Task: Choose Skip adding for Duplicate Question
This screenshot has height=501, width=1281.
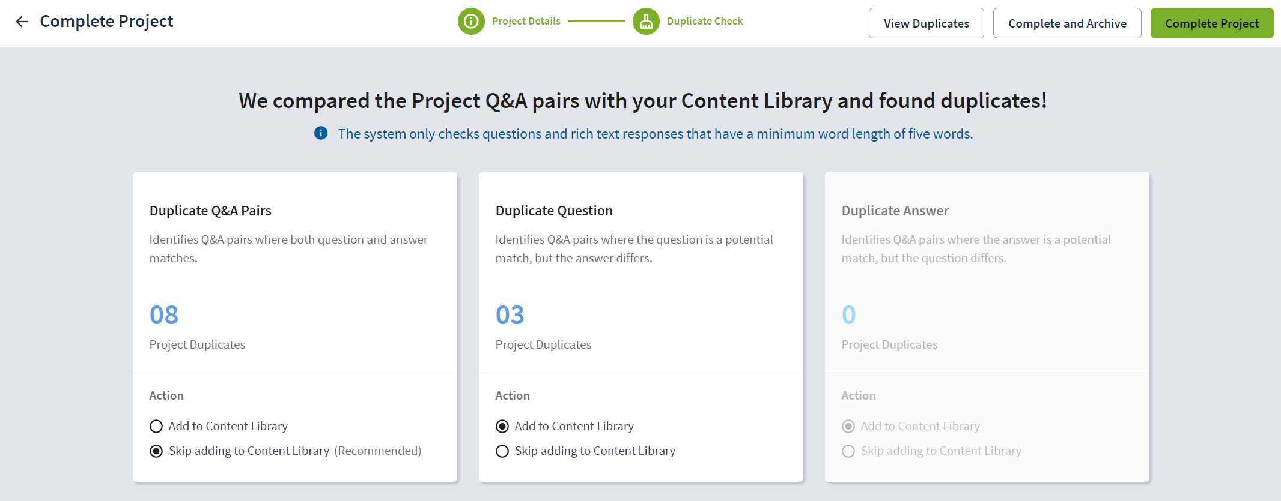Action: [x=502, y=451]
